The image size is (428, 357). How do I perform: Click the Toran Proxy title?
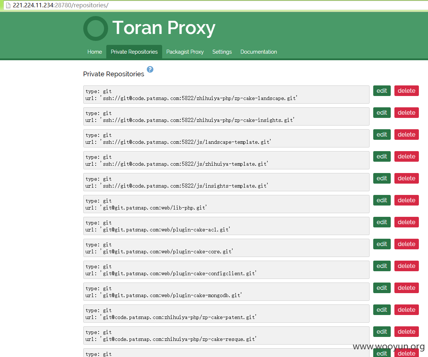coord(164,28)
